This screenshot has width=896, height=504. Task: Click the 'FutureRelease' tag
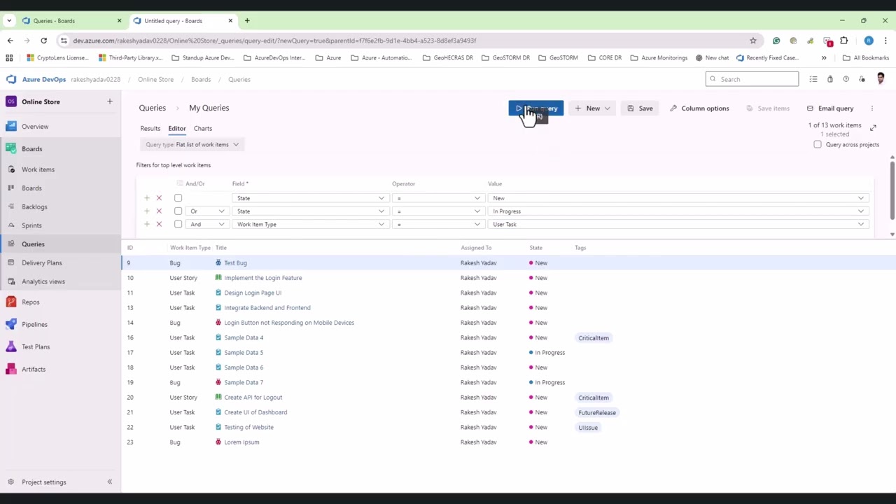point(597,413)
